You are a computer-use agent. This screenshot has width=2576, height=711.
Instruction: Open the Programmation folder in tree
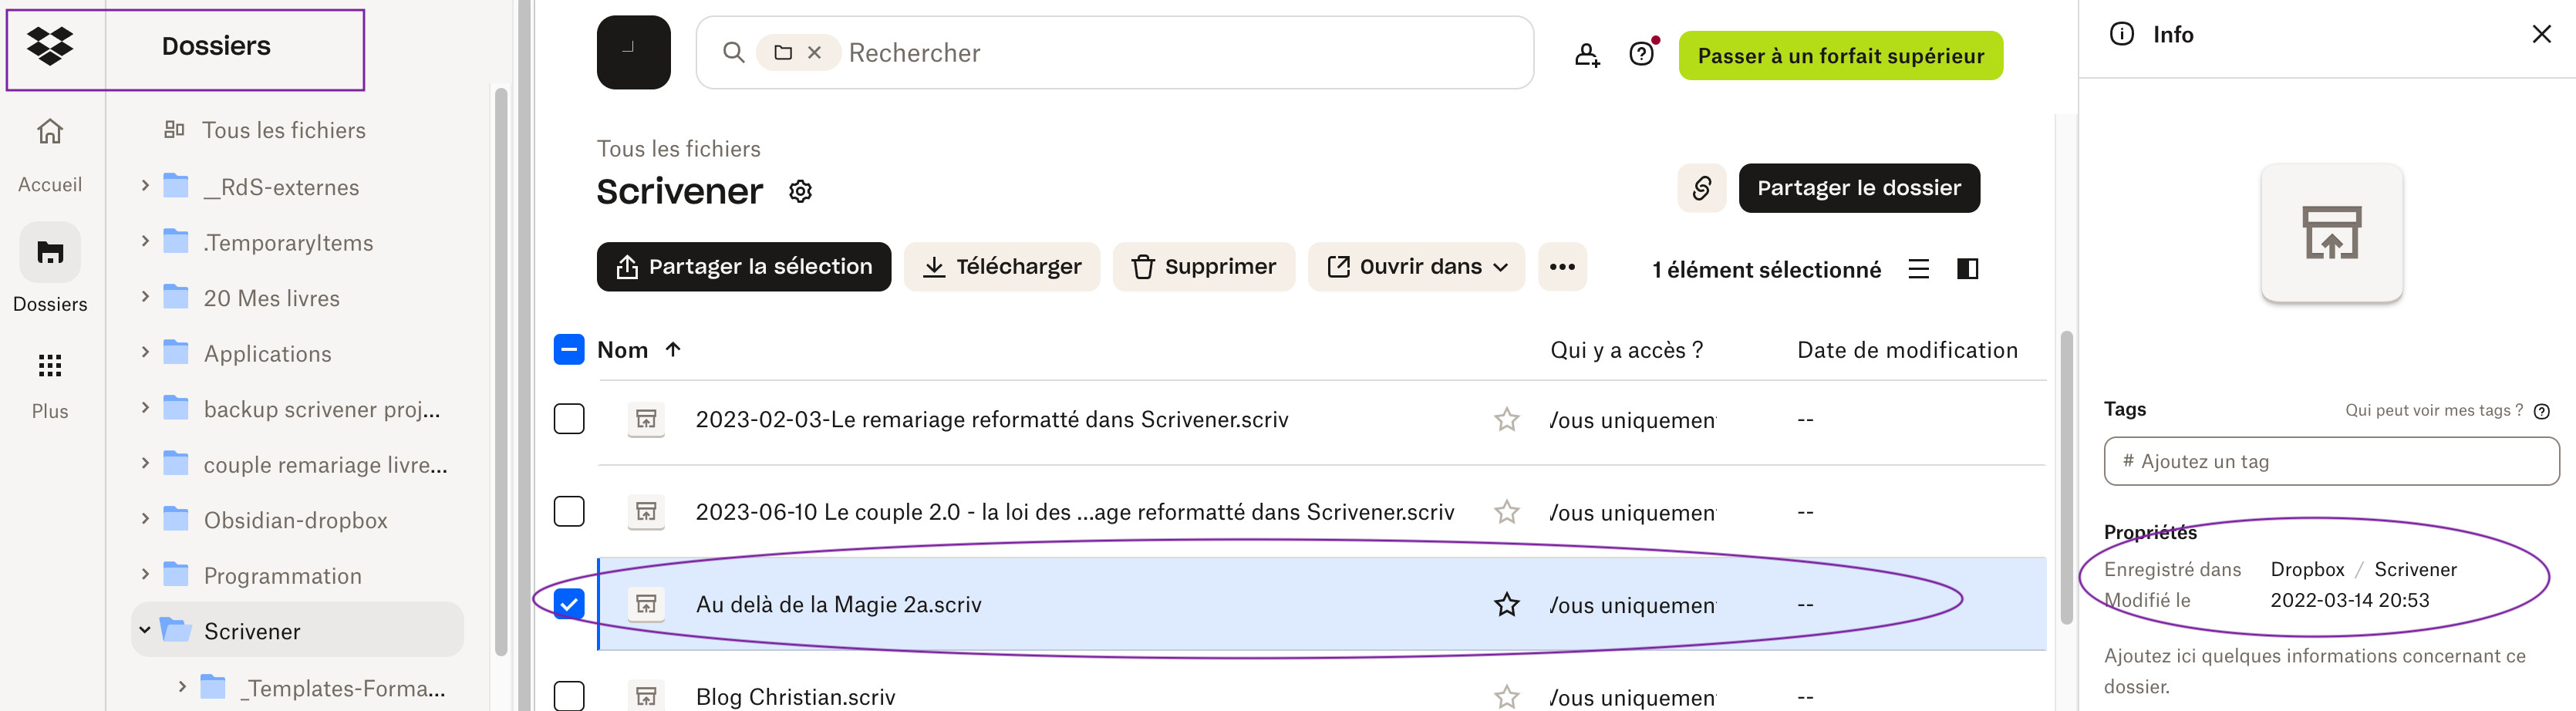point(282,576)
